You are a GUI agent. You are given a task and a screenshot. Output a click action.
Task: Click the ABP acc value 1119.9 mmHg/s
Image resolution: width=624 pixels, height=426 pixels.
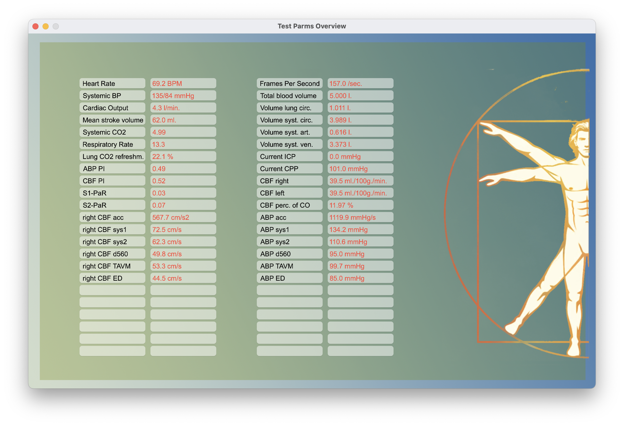(x=360, y=217)
